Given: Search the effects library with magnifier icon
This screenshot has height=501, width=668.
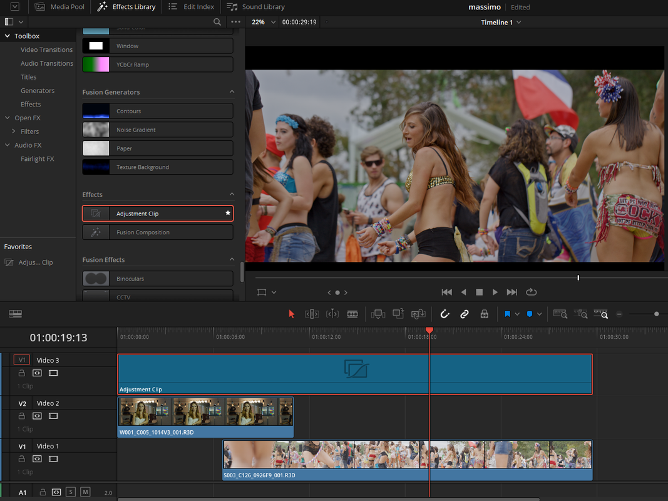Looking at the screenshot, I should (217, 22).
